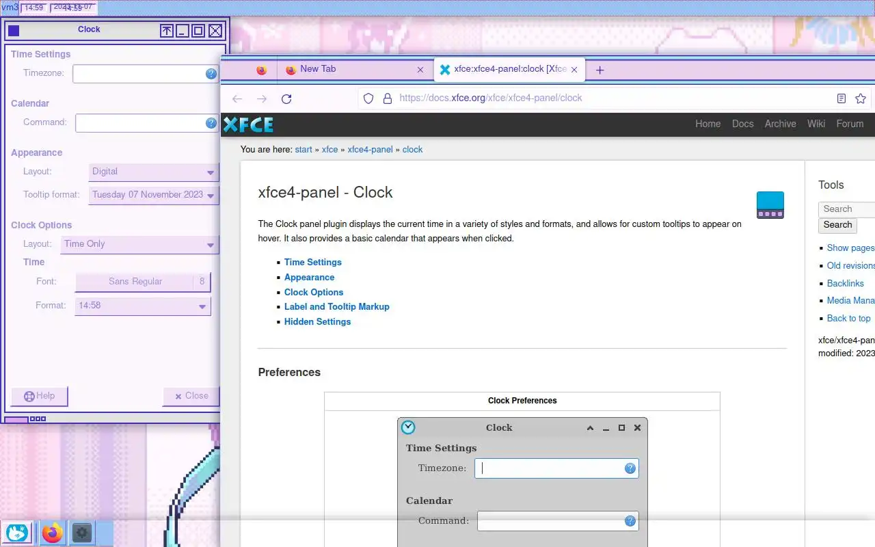
Task: Click the xfce4-panel breadcrumb link
Action: pyautogui.click(x=371, y=150)
